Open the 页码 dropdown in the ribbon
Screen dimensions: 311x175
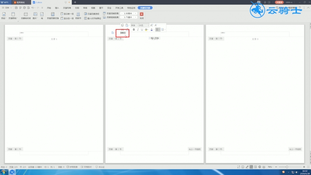[4, 16]
